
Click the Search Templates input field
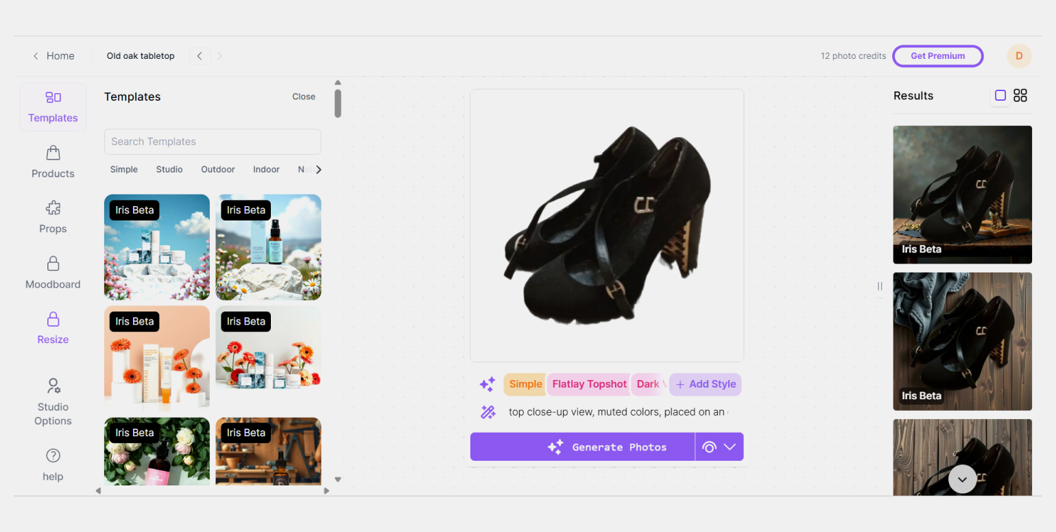click(x=213, y=142)
